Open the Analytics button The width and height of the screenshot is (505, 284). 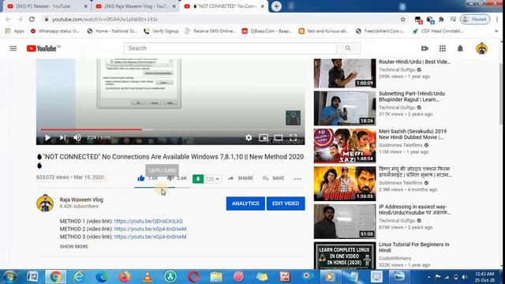(x=245, y=204)
